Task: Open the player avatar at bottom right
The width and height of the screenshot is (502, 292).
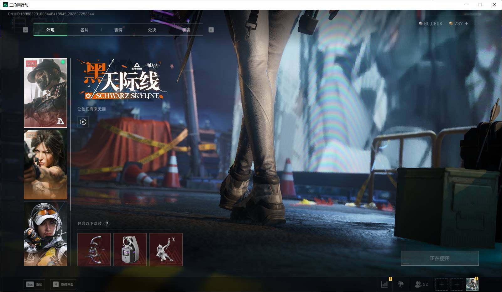Action: point(472,284)
